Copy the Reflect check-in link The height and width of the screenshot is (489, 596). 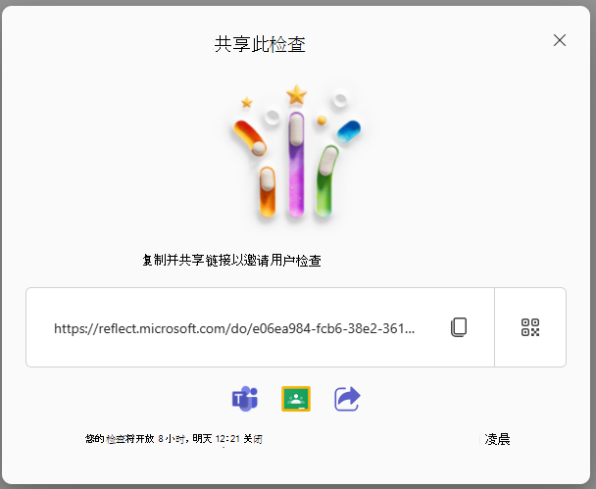click(459, 327)
